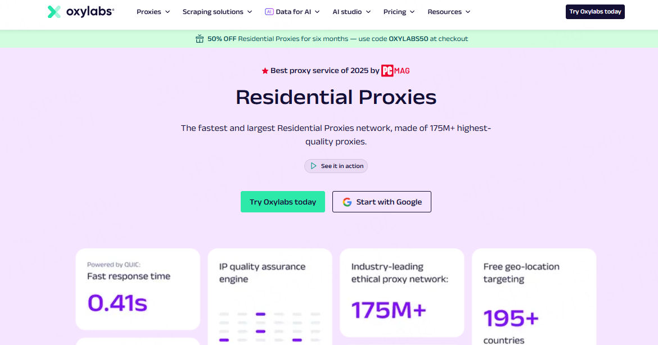Click the AI badge icon beside Data for AI

point(269,12)
